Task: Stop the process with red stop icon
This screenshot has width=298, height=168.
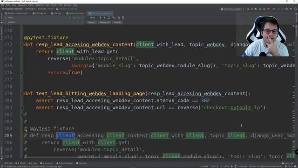Action: pos(268,9)
